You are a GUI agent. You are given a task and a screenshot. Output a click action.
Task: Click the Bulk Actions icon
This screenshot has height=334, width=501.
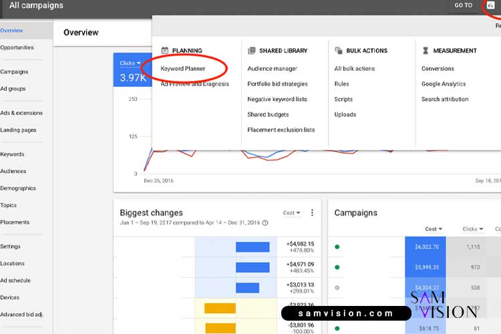pos(339,50)
